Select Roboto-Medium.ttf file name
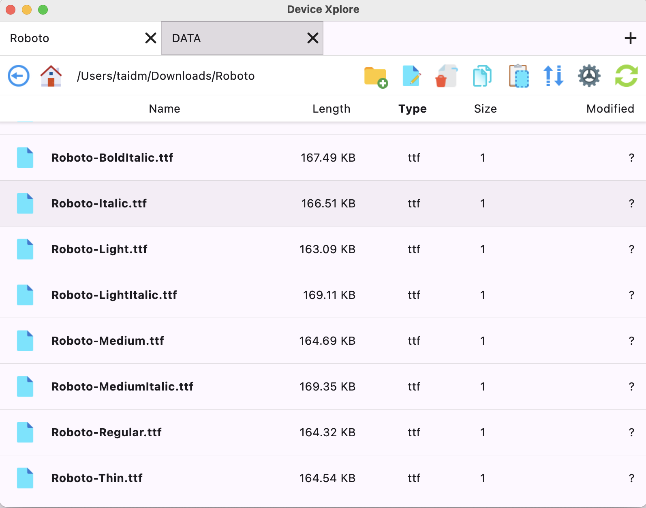Screen dimensions: 646x508 pyautogui.click(x=107, y=341)
